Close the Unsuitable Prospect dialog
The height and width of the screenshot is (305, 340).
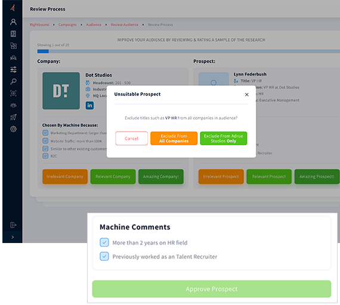point(247,95)
